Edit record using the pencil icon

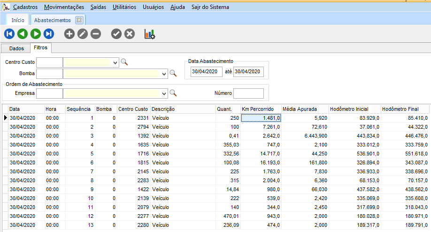coord(83,34)
